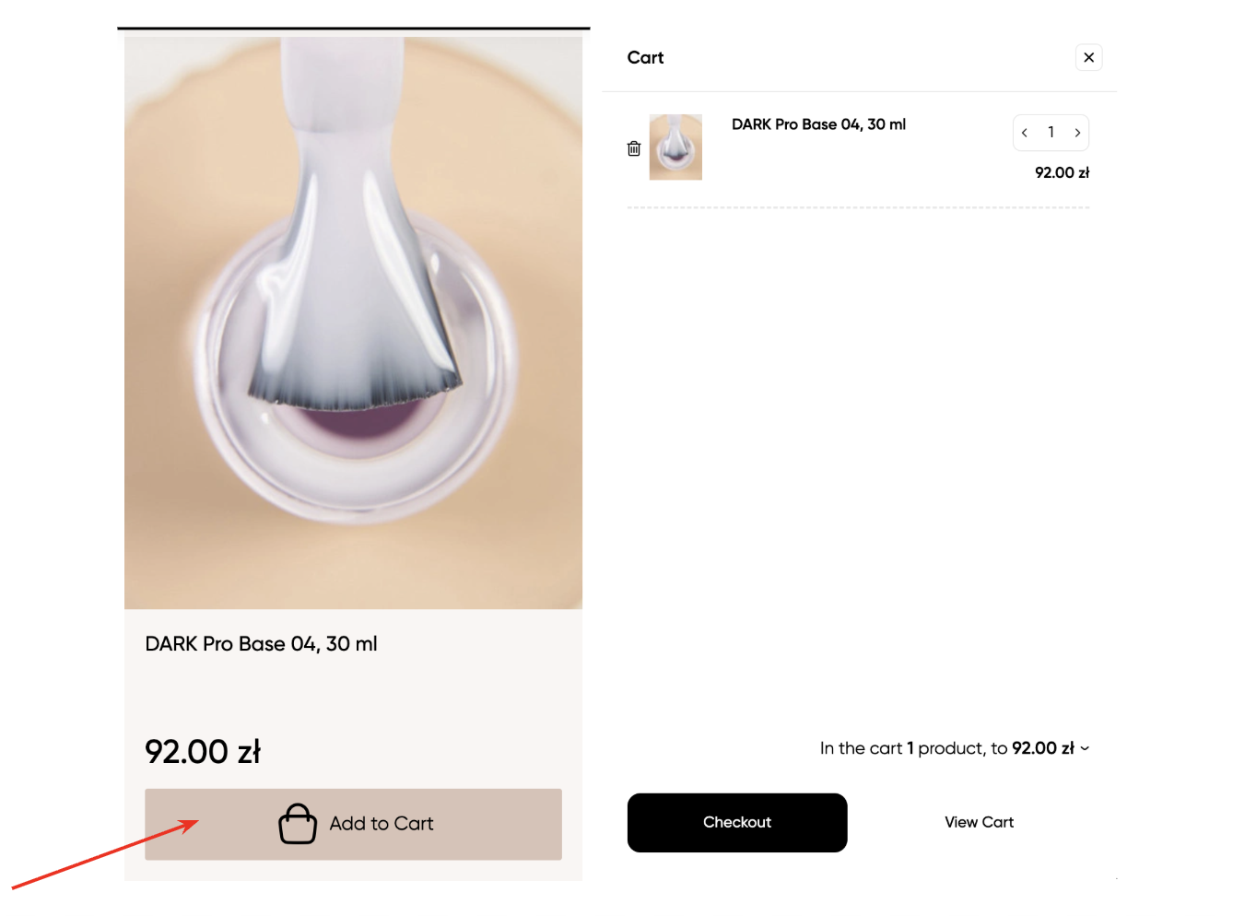1233x916 pixels.
Task: Decrease the cart item quantity
Action: coord(1025,133)
